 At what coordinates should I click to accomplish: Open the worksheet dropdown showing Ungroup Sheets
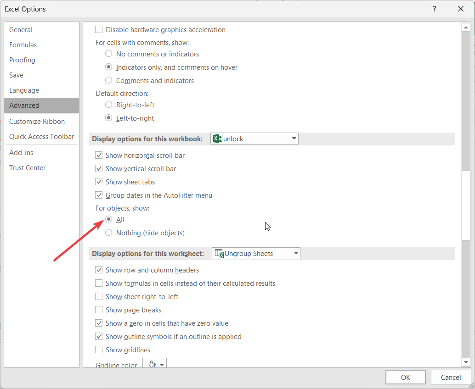click(x=256, y=253)
